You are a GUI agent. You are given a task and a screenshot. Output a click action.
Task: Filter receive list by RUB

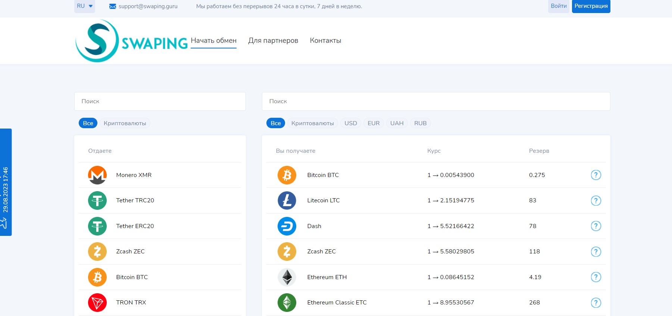coord(421,123)
